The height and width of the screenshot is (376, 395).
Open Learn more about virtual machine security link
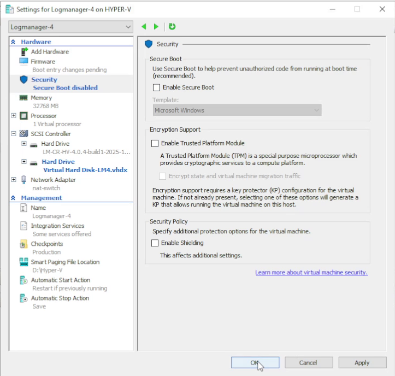[x=311, y=272]
